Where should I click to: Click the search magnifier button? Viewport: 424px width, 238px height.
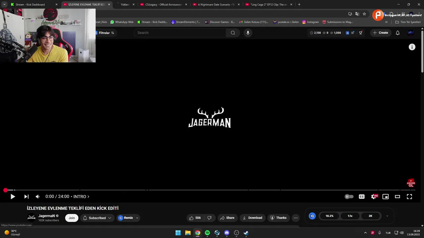pyautogui.click(x=233, y=33)
